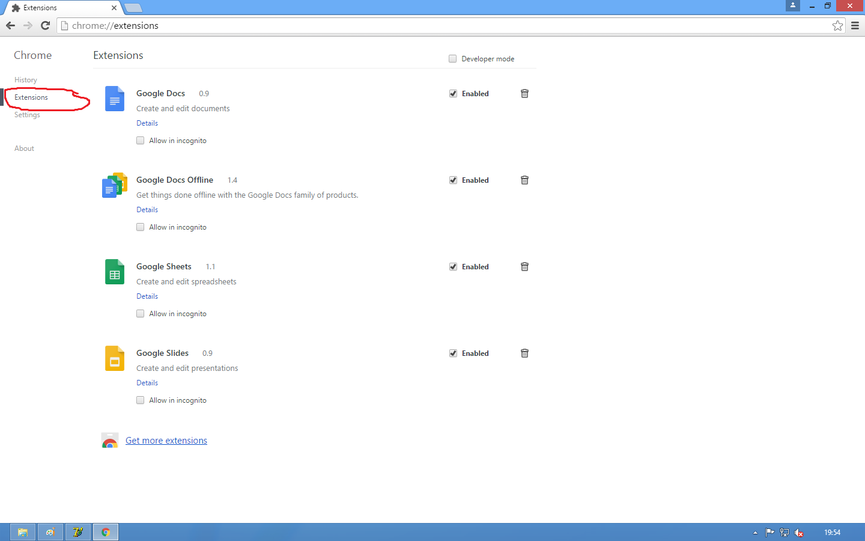The height and width of the screenshot is (541, 865).
Task: Open a new tab
Action: coord(133,8)
